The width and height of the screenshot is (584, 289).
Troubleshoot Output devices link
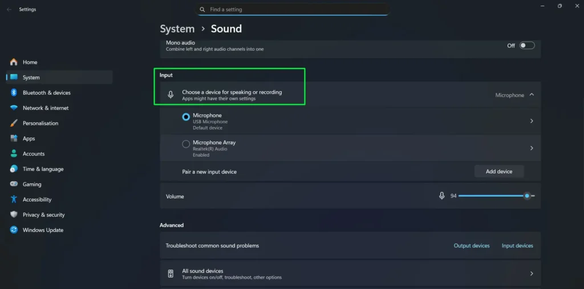[472, 246]
